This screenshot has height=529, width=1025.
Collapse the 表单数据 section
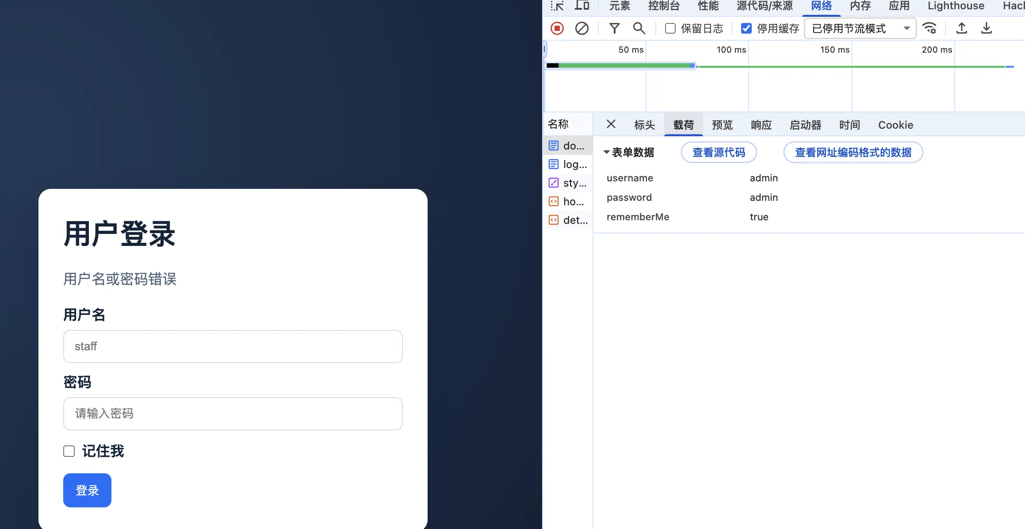point(607,153)
